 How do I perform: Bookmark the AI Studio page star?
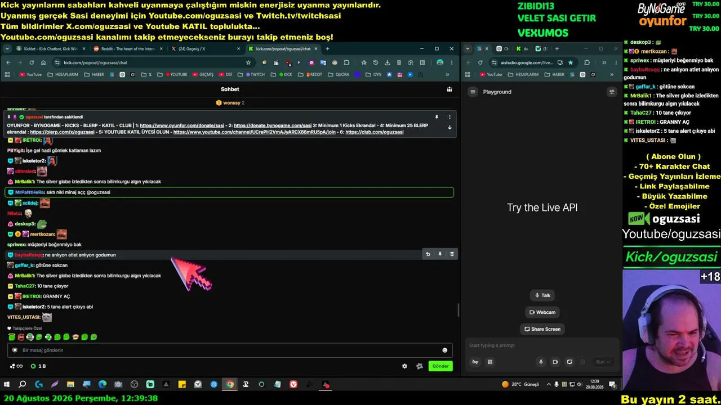click(x=571, y=62)
